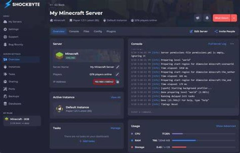Image resolution: width=240 pixels, height=153 pixels.
Task: Click Invite People
Action: click(225, 32)
